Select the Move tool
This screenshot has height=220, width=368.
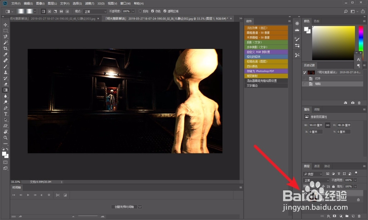pos(6,25)
